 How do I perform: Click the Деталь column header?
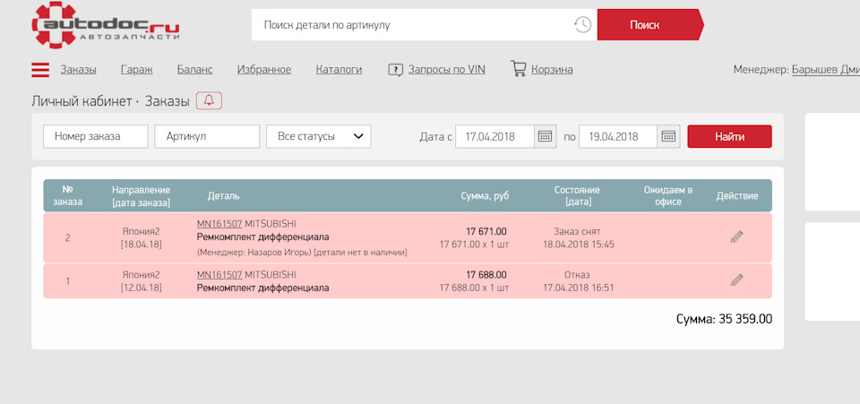223,195
